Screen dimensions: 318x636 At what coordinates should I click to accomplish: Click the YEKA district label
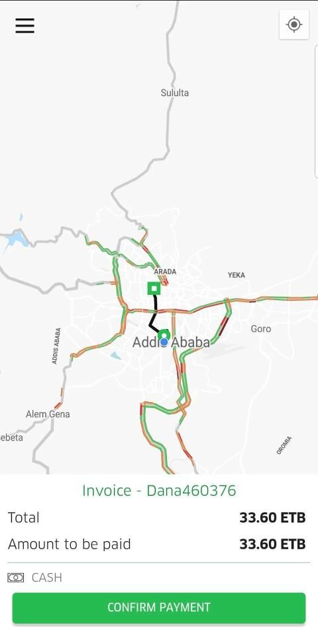[x=236, y=275]
